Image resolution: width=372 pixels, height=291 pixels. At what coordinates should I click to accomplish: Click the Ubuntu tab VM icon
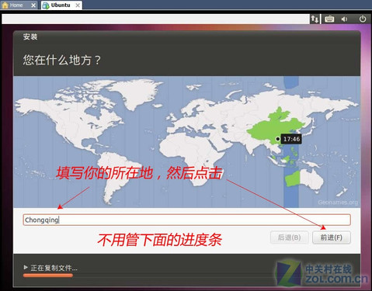[46, 5]
